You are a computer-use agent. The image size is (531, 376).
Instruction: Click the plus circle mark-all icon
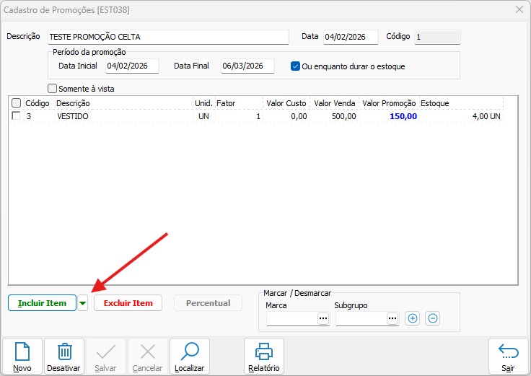tap(412, 318)
